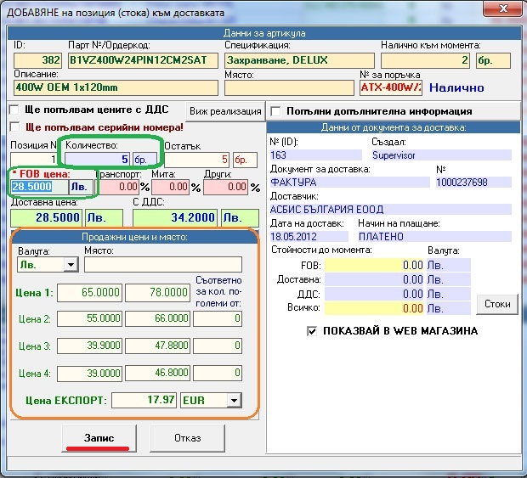
Task: Check 'Попълни допълнителна информация' box
Action: 275,111
